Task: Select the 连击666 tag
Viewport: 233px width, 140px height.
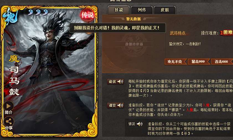Action: (x=222, y=62)
